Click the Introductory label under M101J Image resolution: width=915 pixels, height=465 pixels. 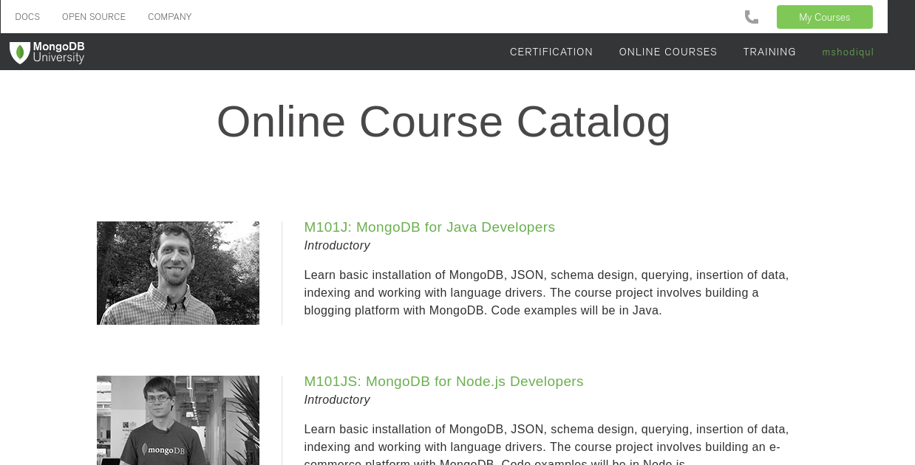point(337,246)
